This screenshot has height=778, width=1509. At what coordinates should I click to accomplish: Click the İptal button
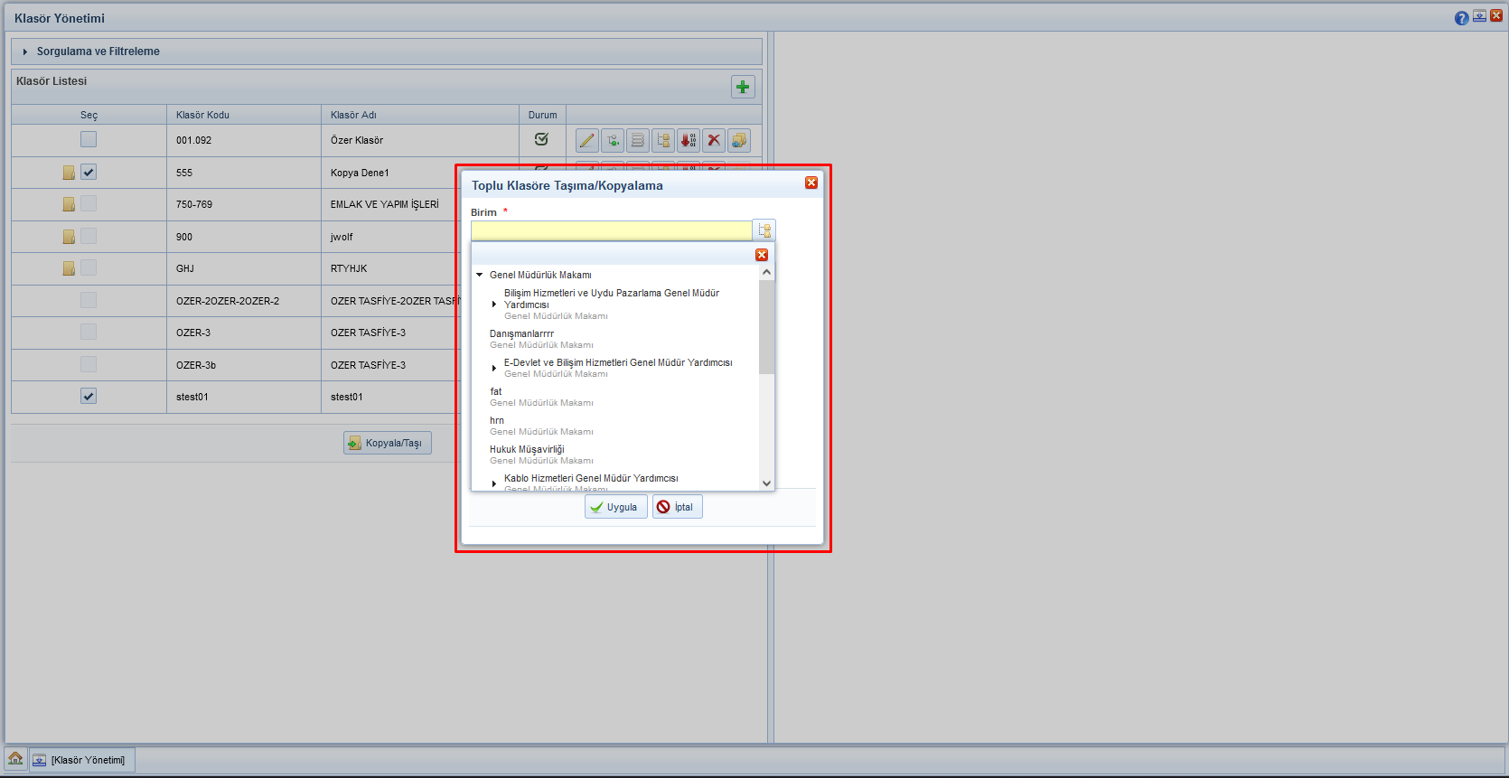pos(677,507)
